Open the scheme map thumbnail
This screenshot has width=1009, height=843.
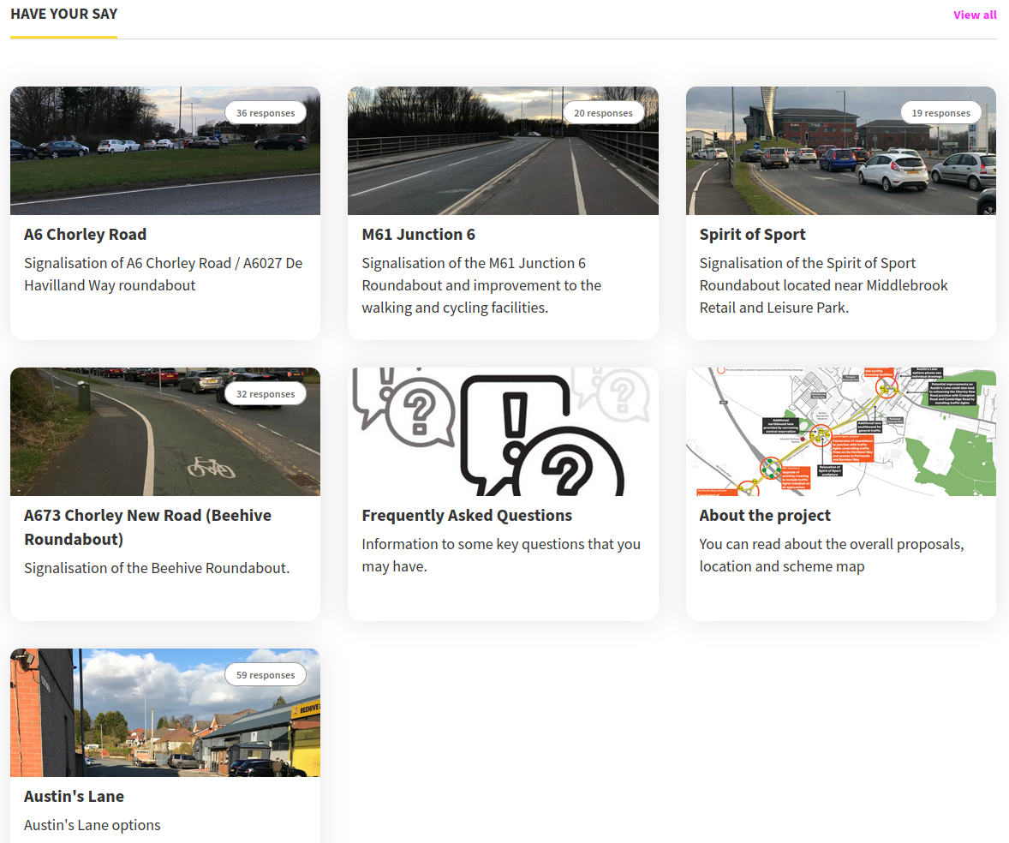(840, 432)
